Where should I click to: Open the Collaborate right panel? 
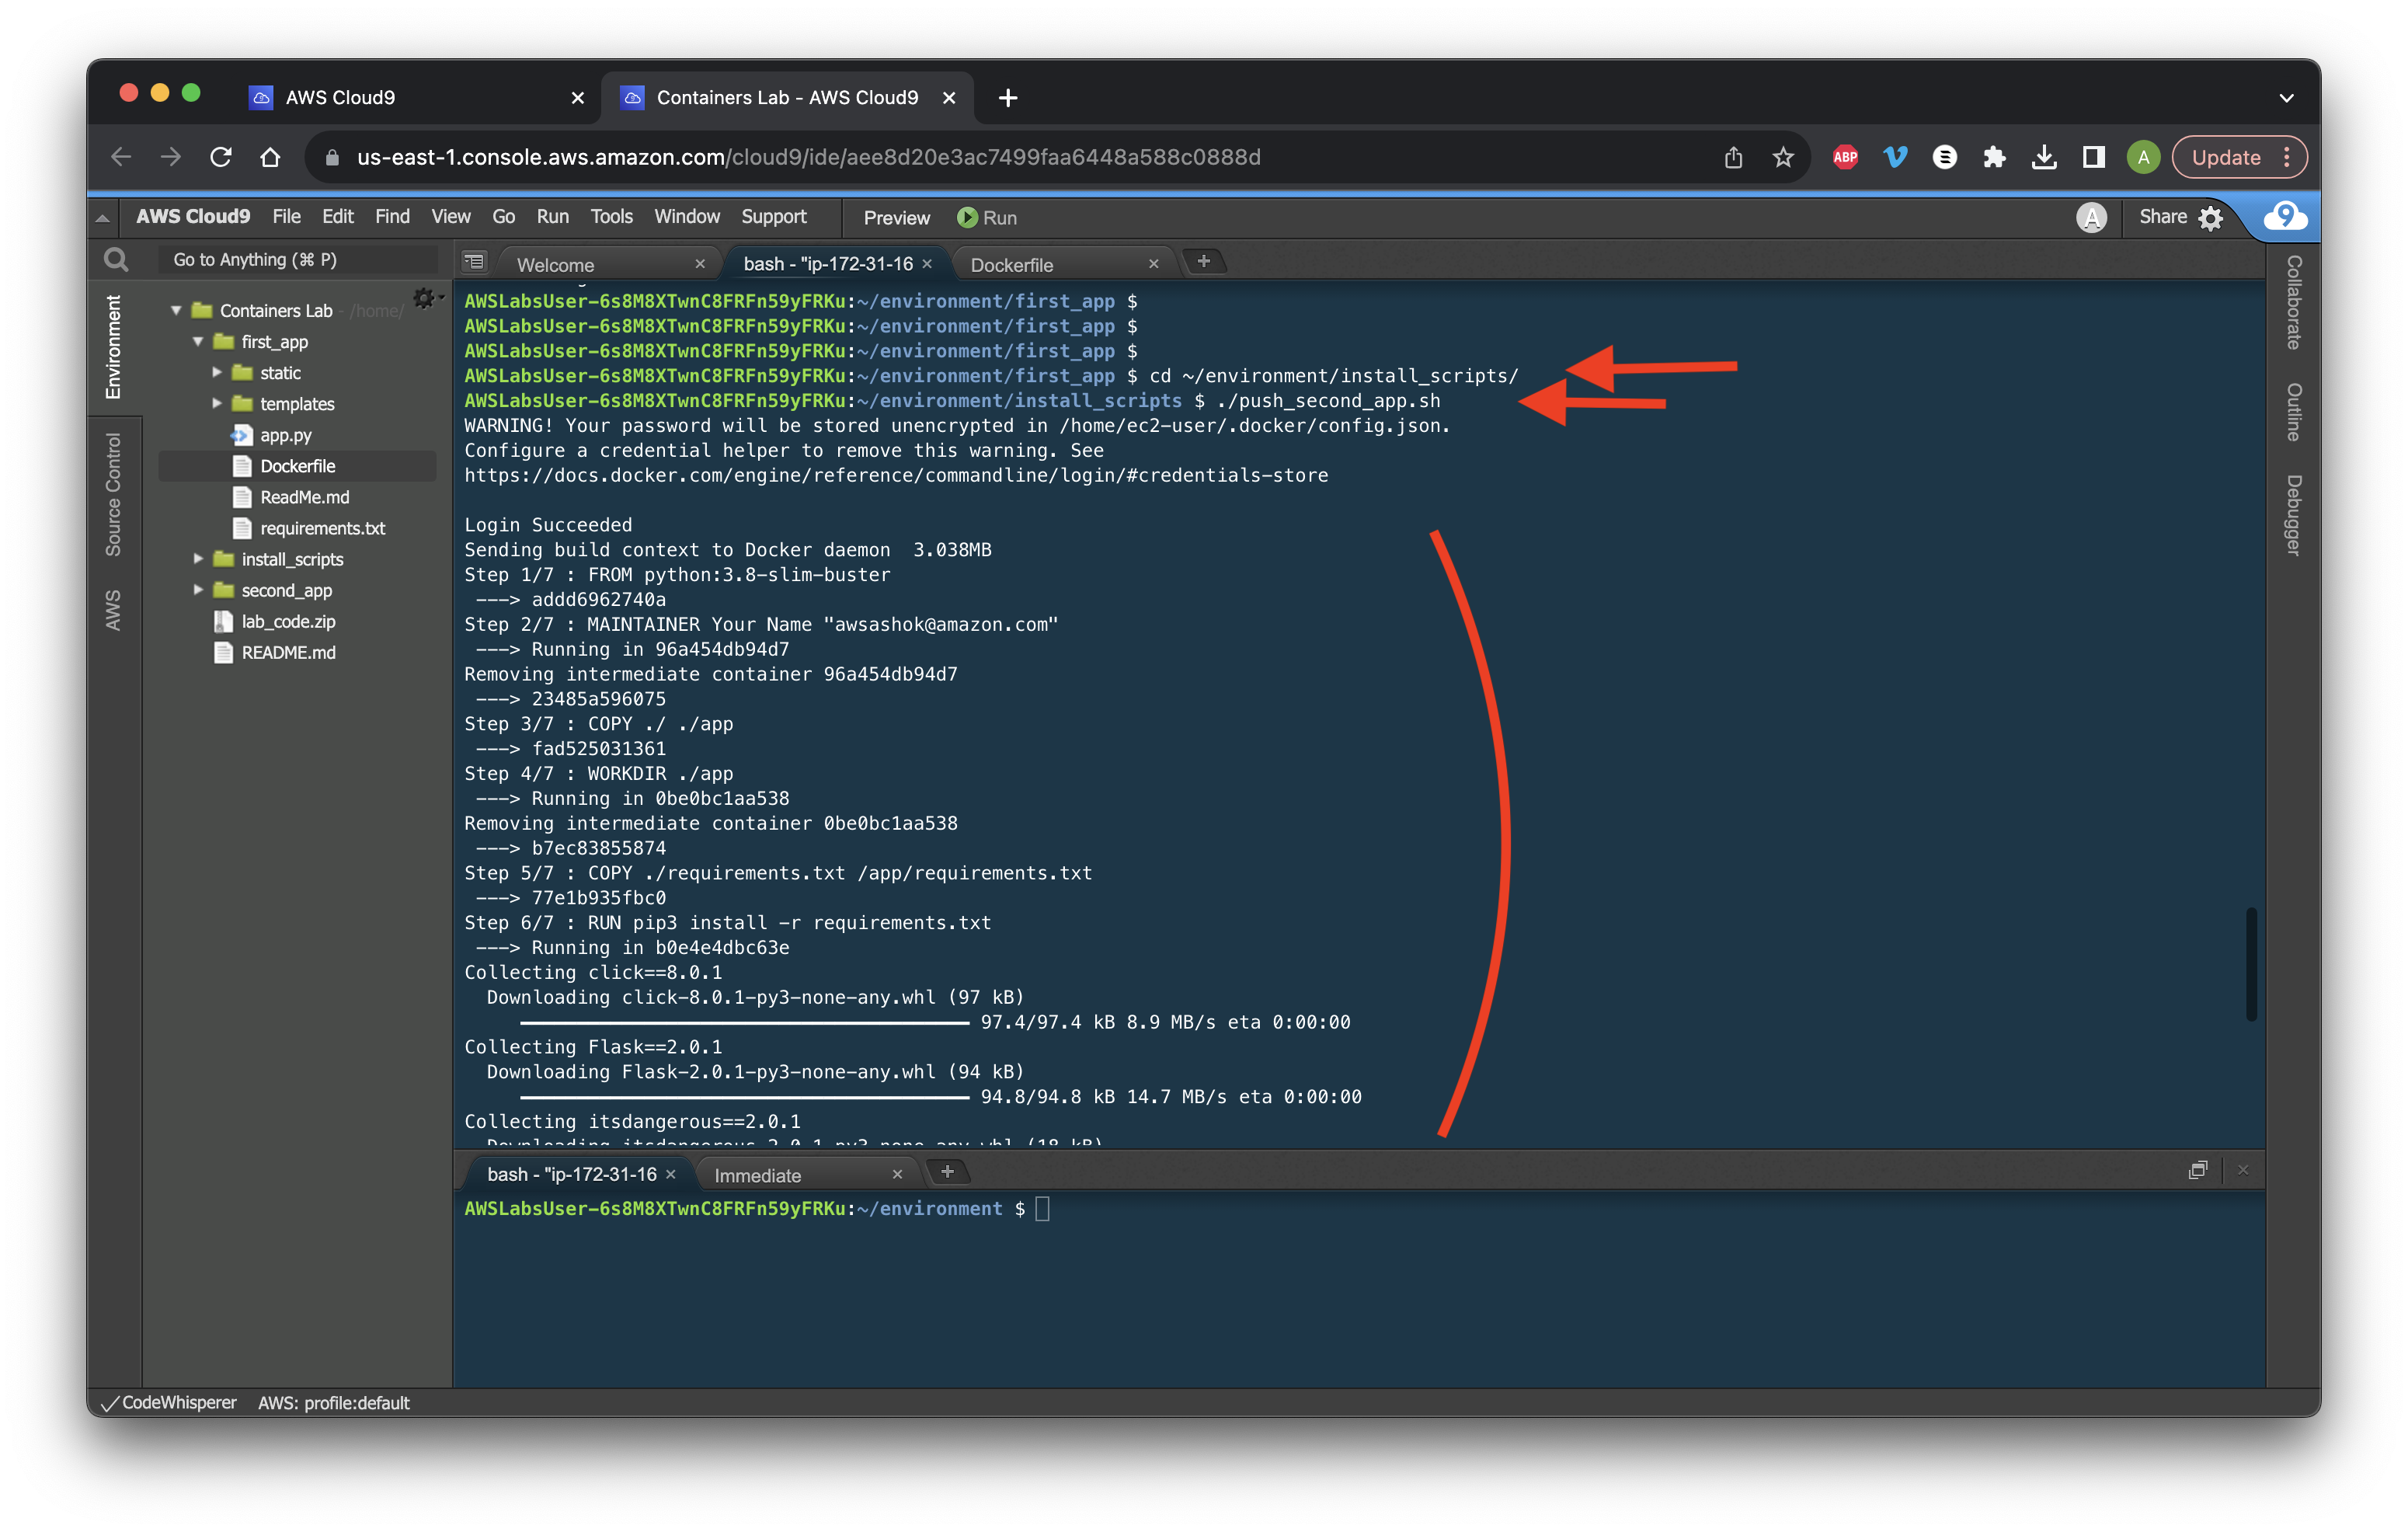pos(2293,302)
